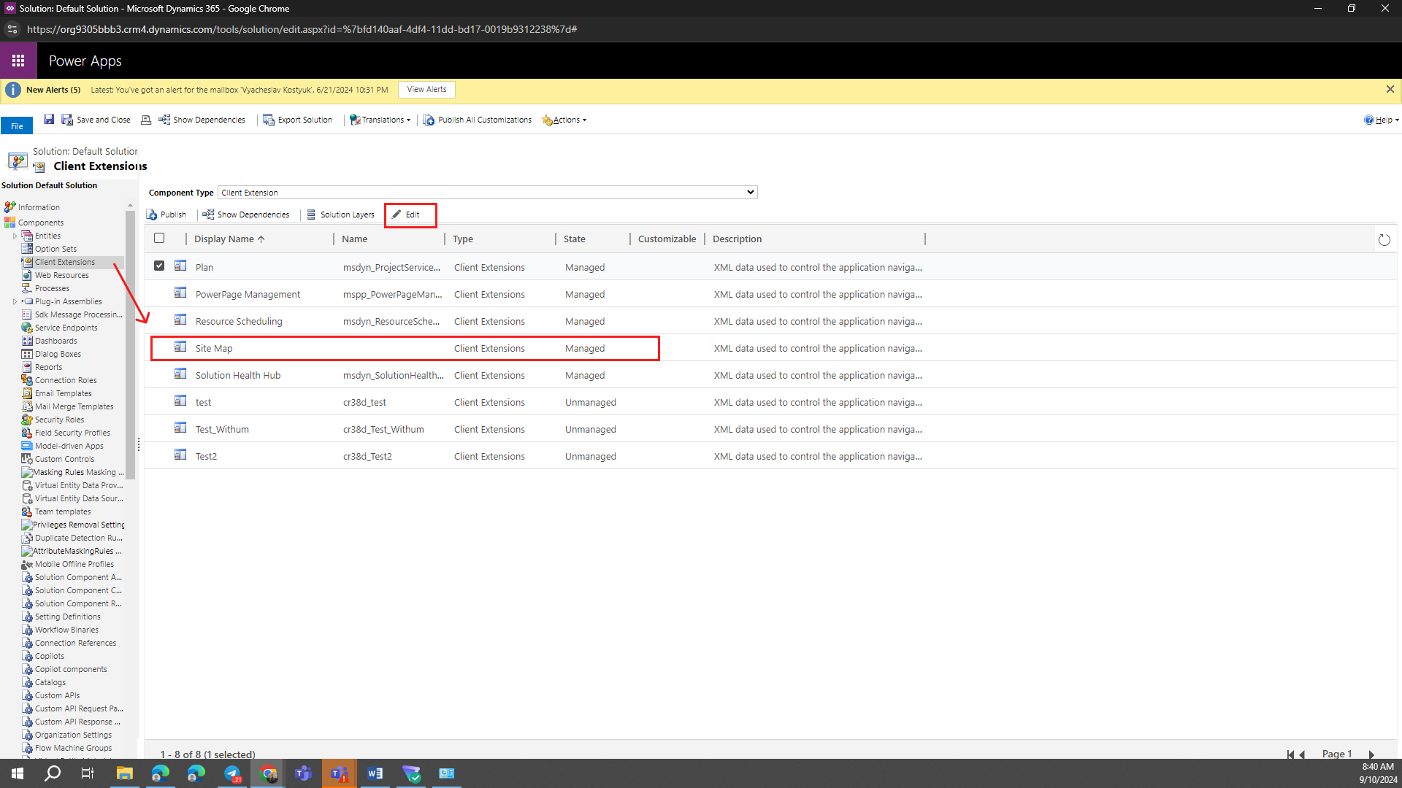Open Windows Start menu
This screenshot has height=788, width=1402.
coord(18,773)
